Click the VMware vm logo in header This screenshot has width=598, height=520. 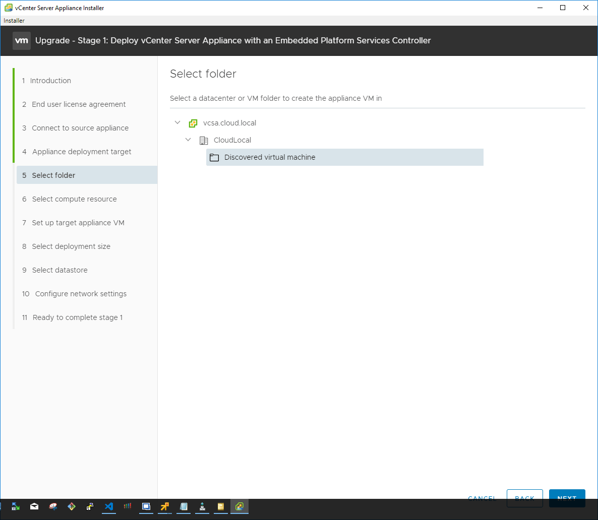click(x=21, y=40)
